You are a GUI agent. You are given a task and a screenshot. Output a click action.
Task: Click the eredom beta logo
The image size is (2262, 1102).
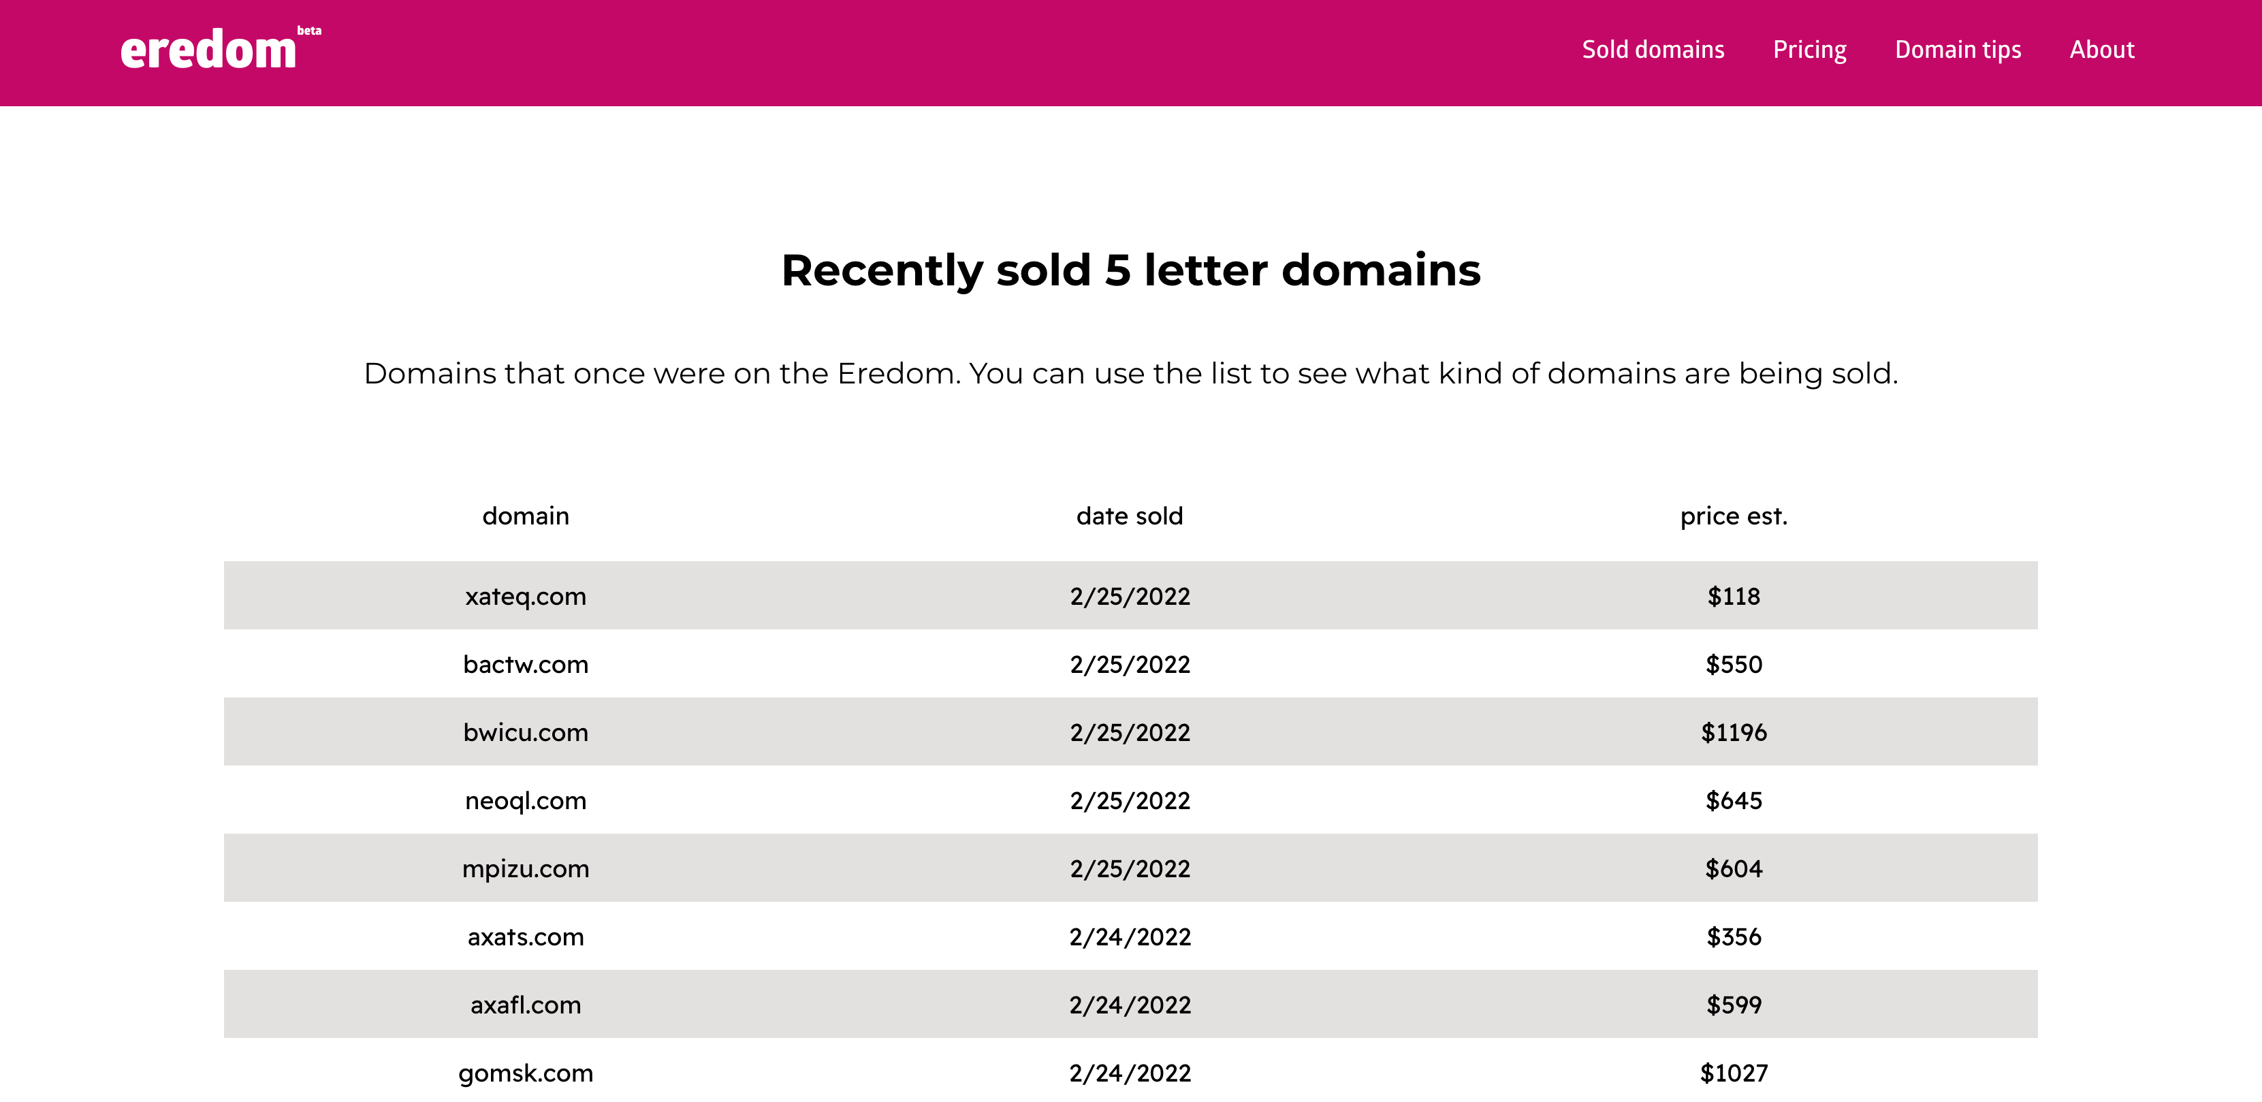(x=219, y=49)
